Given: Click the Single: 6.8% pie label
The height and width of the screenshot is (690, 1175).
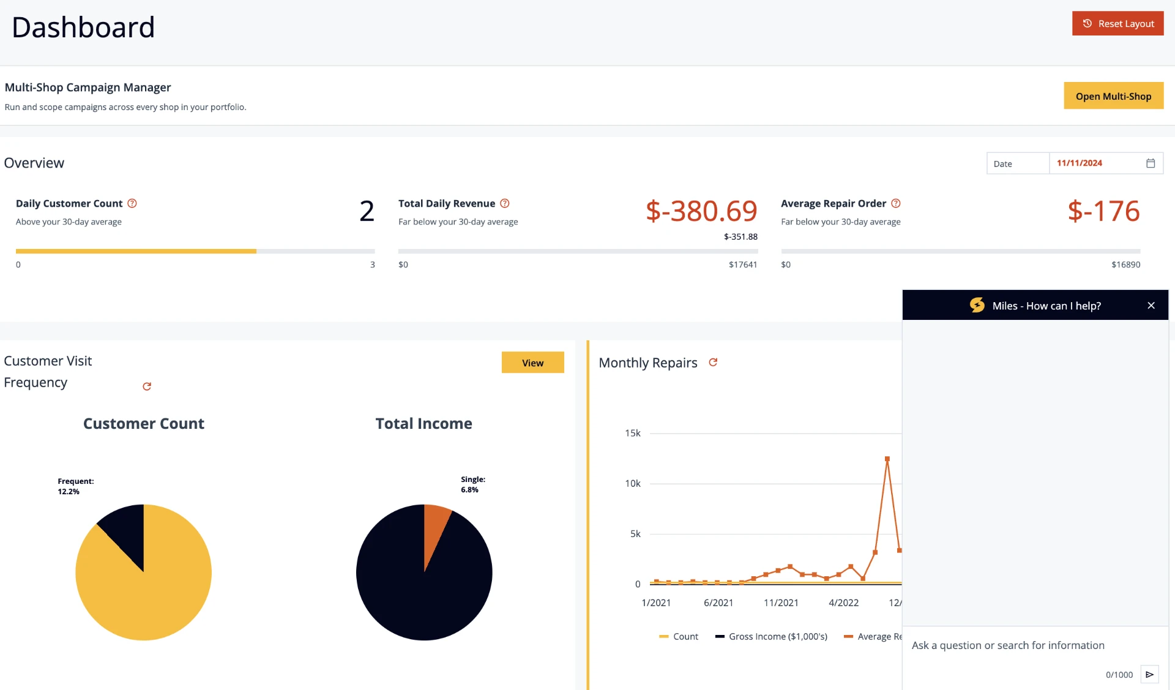Looking at the screenshot, I should coord(473,484).
